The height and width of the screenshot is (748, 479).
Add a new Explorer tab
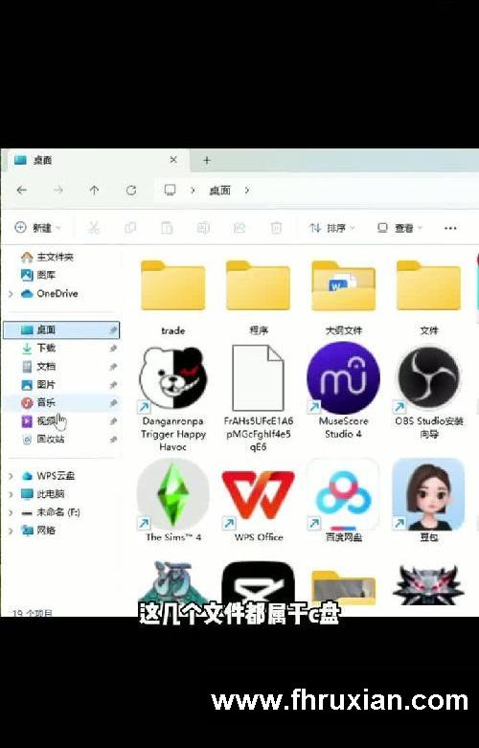click(x=207, y=160)
